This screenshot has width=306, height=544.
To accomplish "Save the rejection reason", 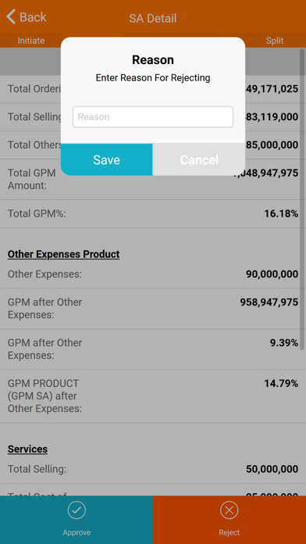I will pyautogui.click(x=107, y=159).
